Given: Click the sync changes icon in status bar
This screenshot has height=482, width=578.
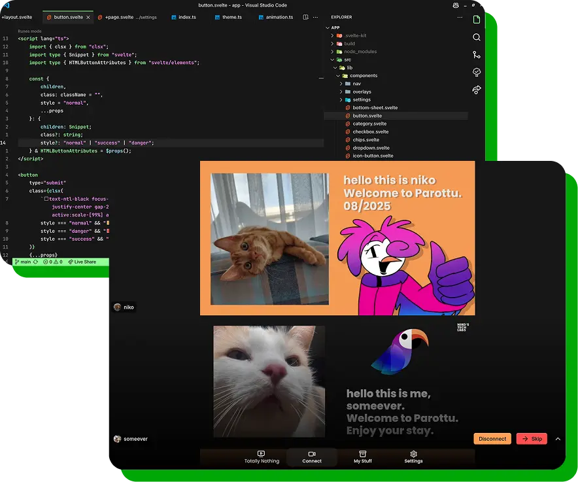Looking at the screenshot, I should coord(35,262).
